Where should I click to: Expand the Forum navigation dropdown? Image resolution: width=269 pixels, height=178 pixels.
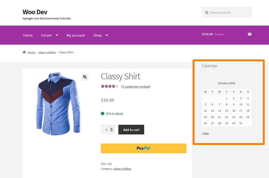(x=56, y=35)
